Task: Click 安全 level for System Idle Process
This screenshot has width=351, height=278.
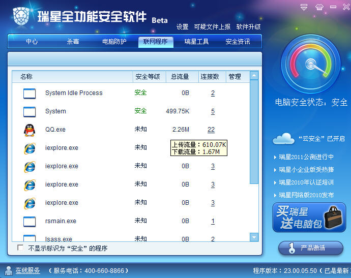Action: click(x=140, y=92)
